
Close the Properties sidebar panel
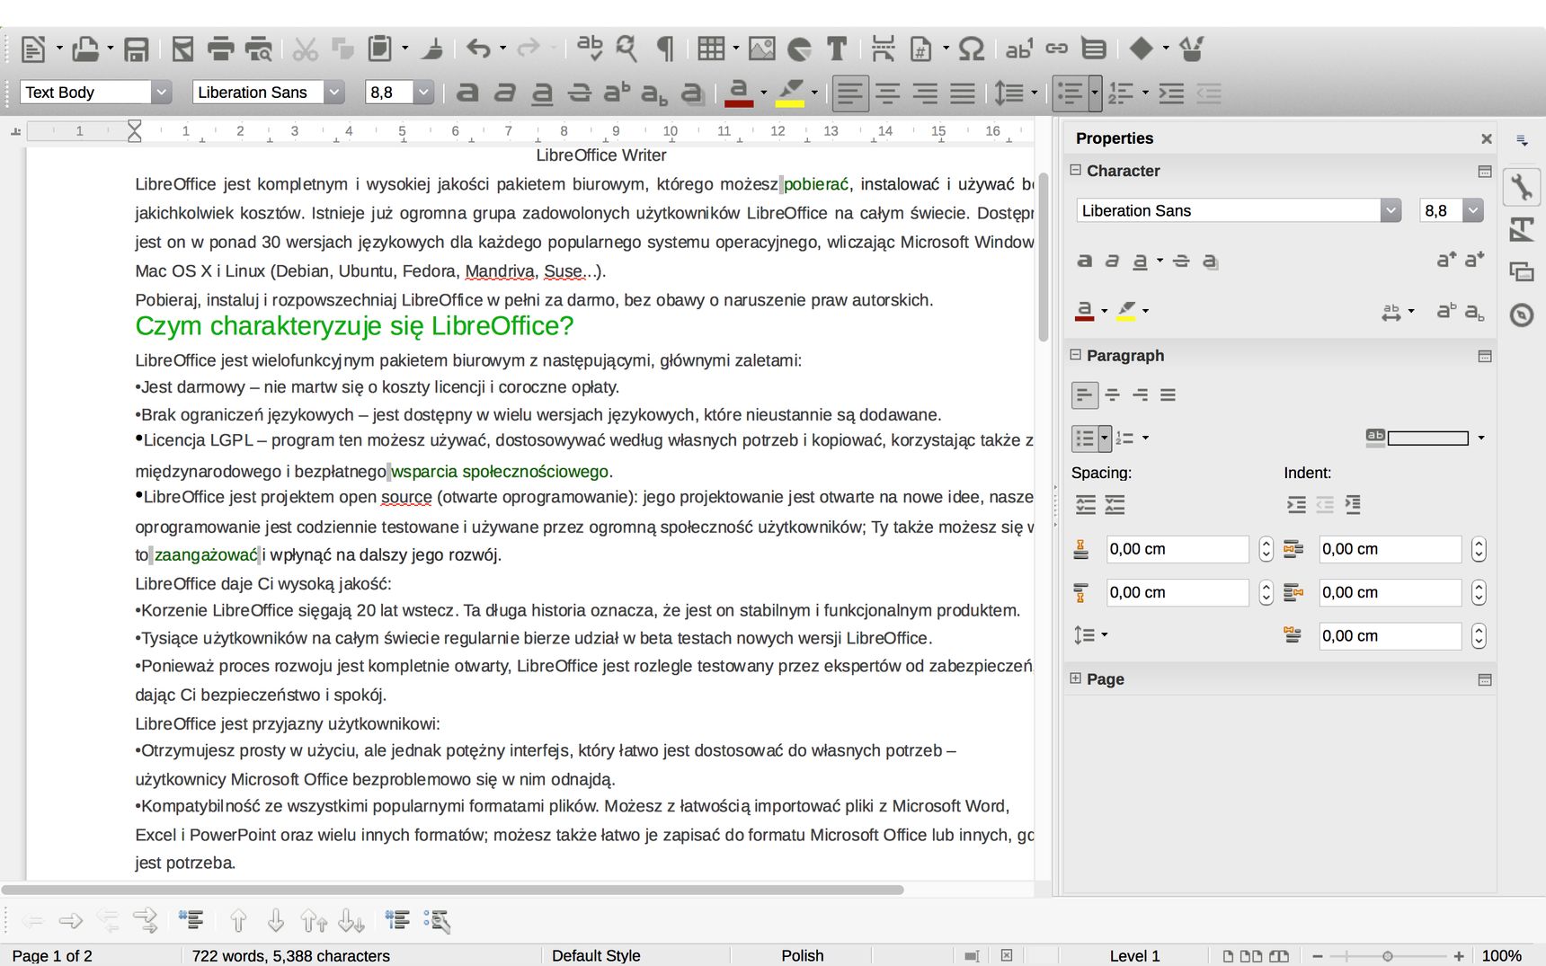pos(1487,138)
